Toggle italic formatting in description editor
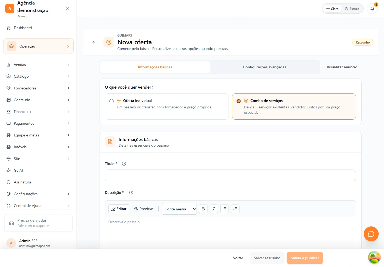Screen dimensions: 384x267 tap(214, 209)
